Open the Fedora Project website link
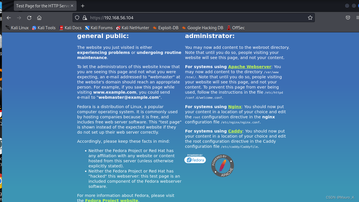359x202 pixels. click(112, 200)
